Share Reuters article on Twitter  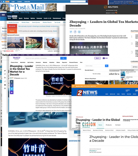pos(71,32)
